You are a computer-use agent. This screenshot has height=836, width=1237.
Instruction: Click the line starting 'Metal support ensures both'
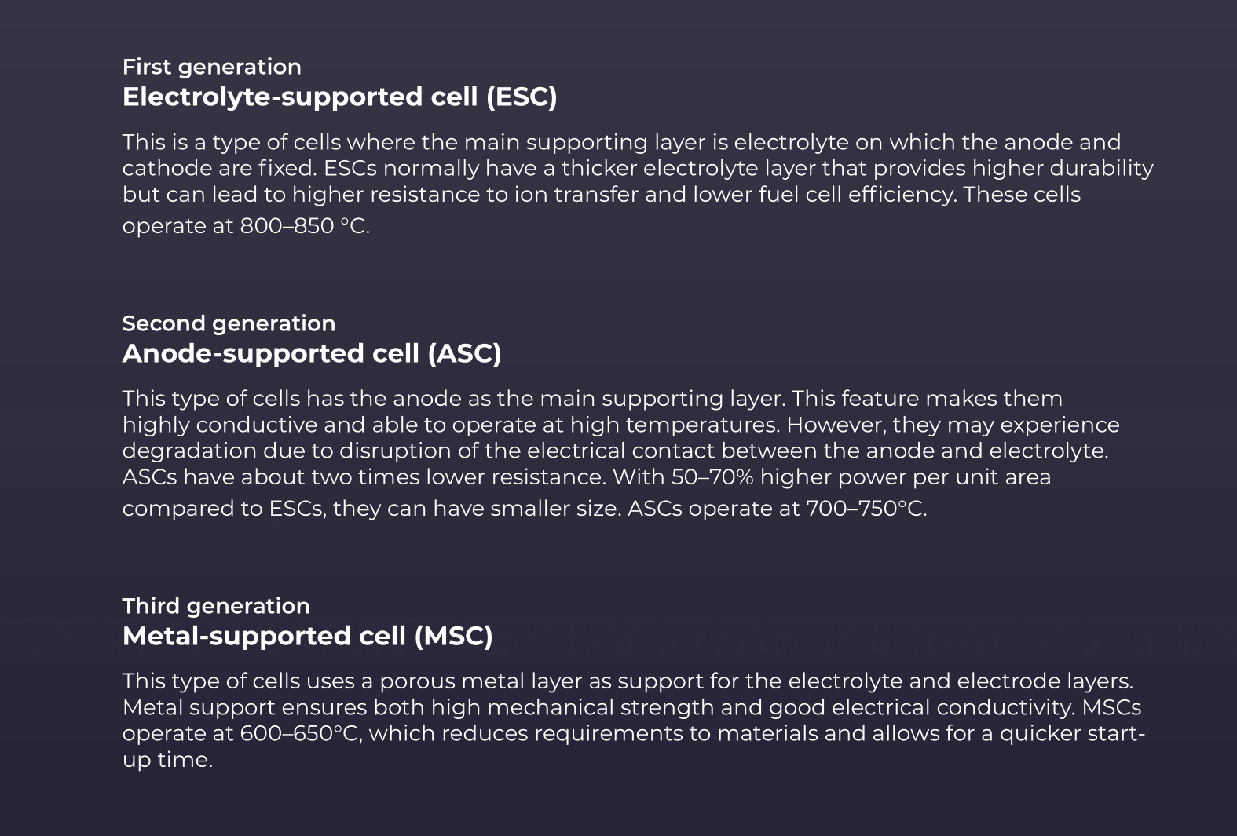coord(632,708)
